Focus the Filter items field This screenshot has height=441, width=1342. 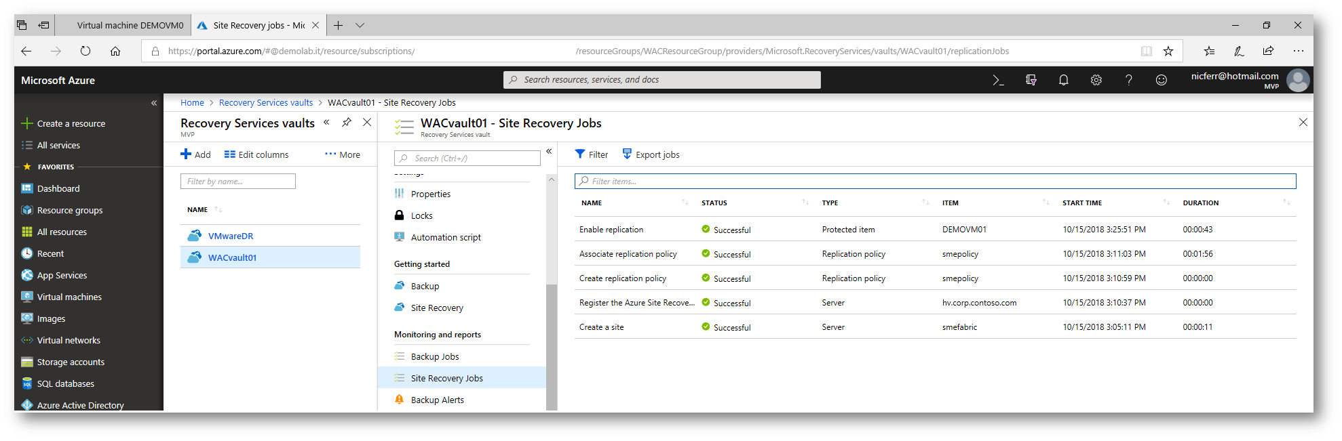coord(936,181)
